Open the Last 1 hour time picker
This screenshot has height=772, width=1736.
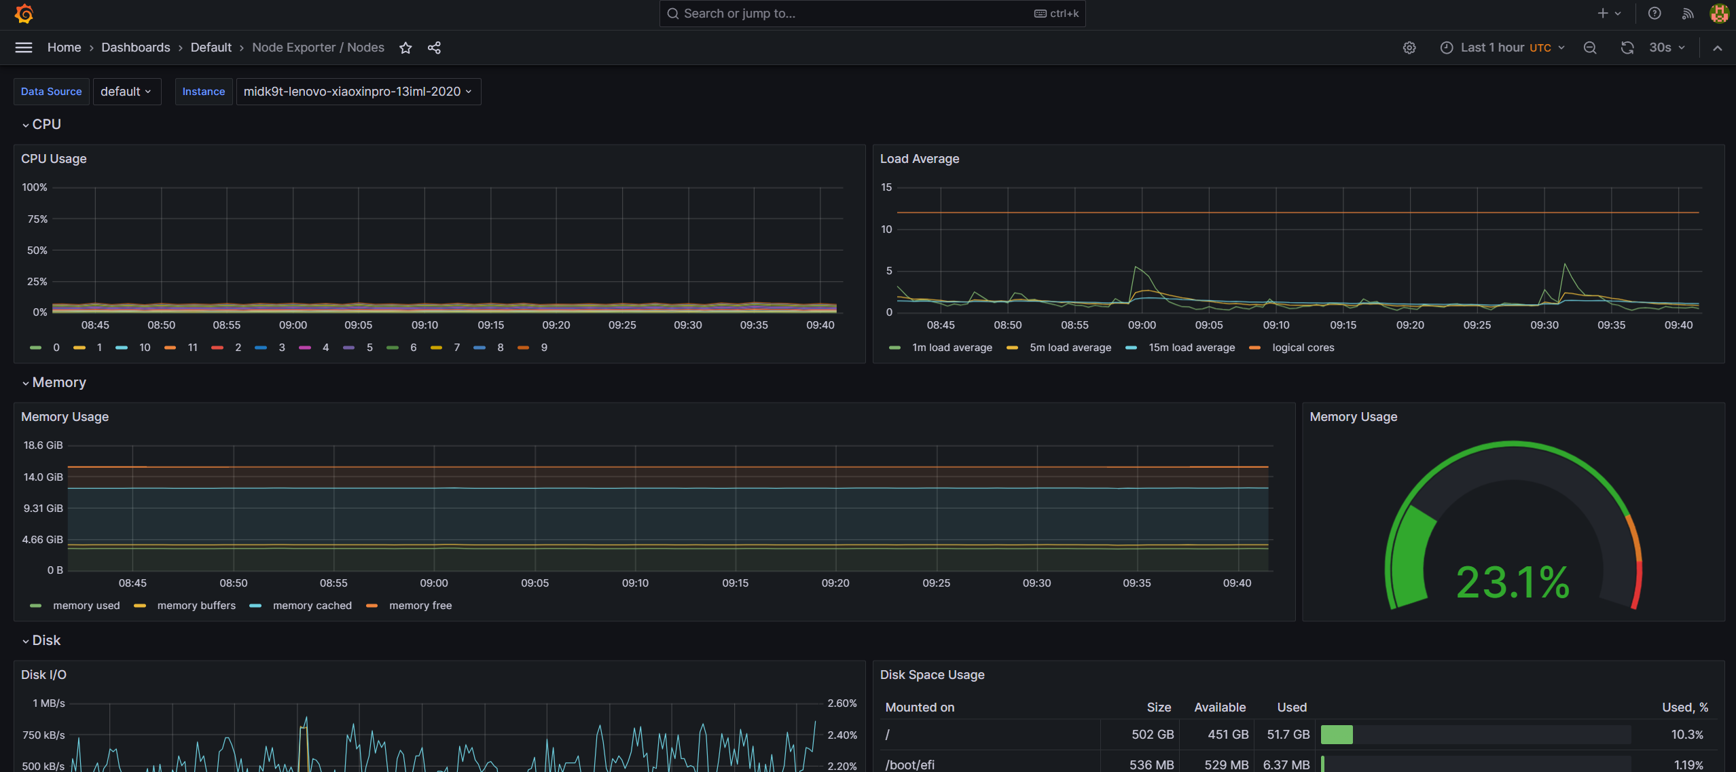(1502, 48)
